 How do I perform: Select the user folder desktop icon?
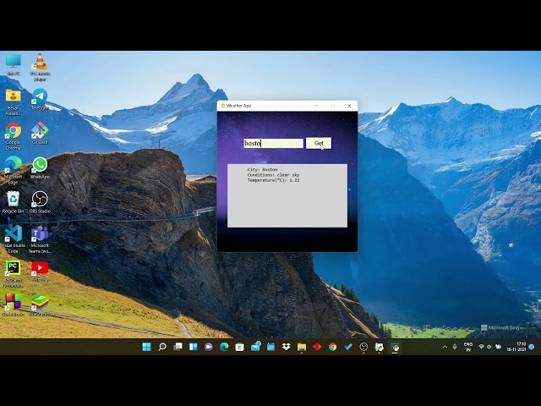pos(14,102)
